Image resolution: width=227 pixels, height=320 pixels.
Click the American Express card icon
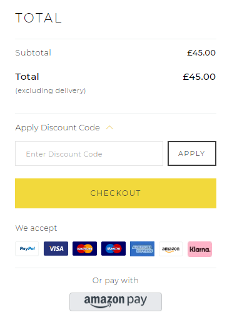(x=142, y=249)
